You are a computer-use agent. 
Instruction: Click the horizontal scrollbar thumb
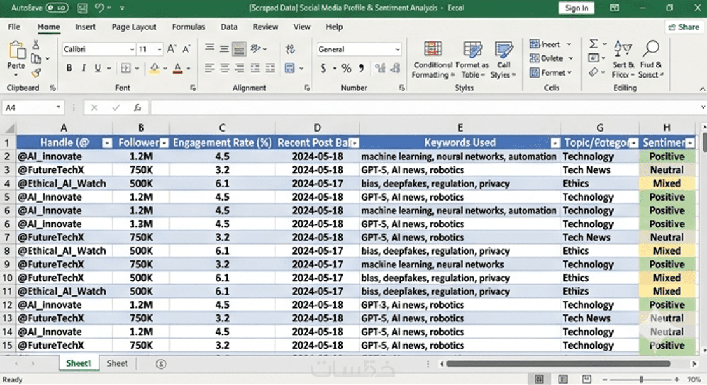coord(558,363)
